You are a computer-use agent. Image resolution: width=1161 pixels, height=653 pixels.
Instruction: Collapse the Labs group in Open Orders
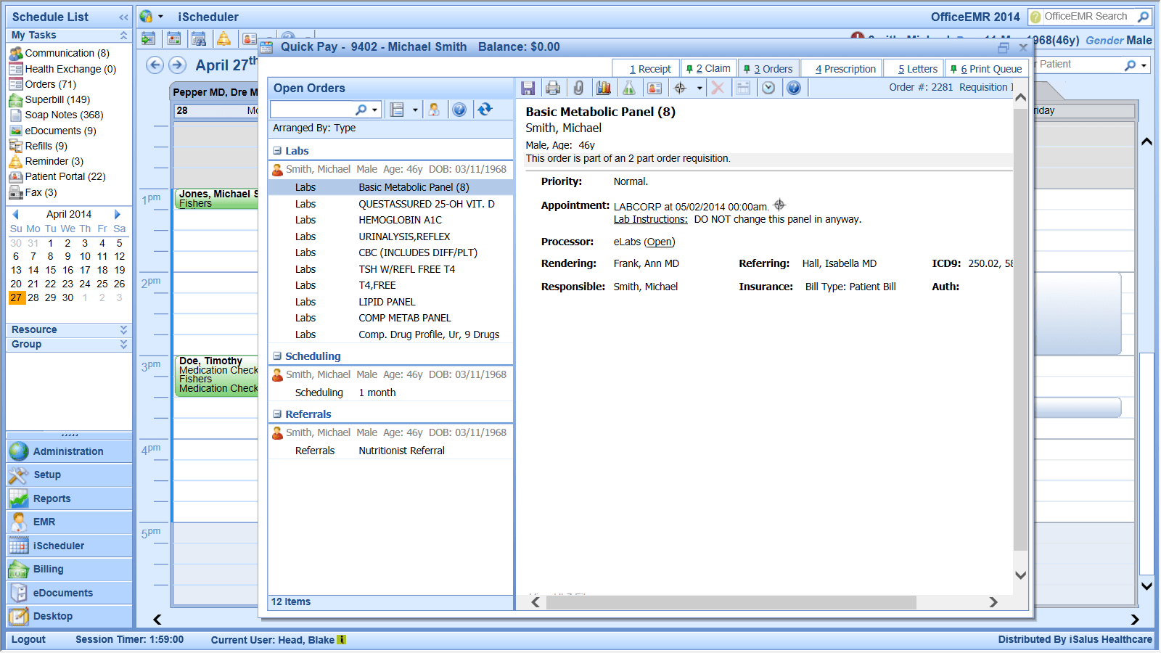(277, 151)
